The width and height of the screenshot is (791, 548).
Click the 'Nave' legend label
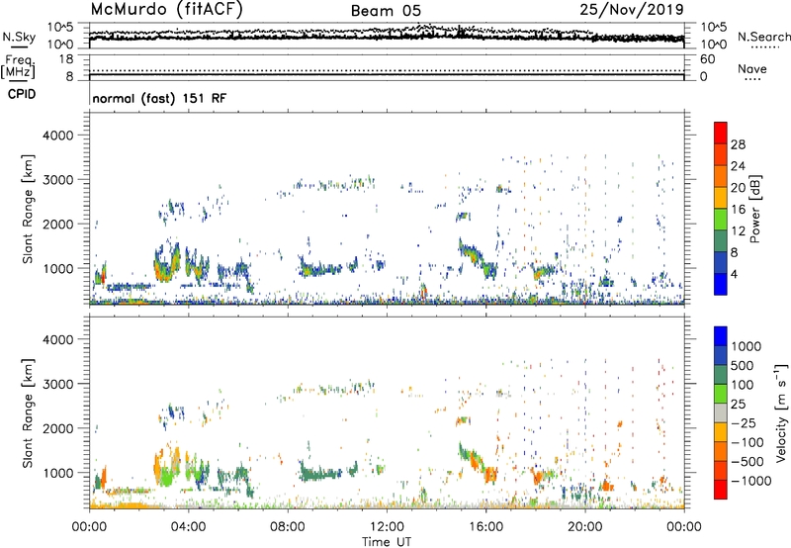tap(752, 68)
